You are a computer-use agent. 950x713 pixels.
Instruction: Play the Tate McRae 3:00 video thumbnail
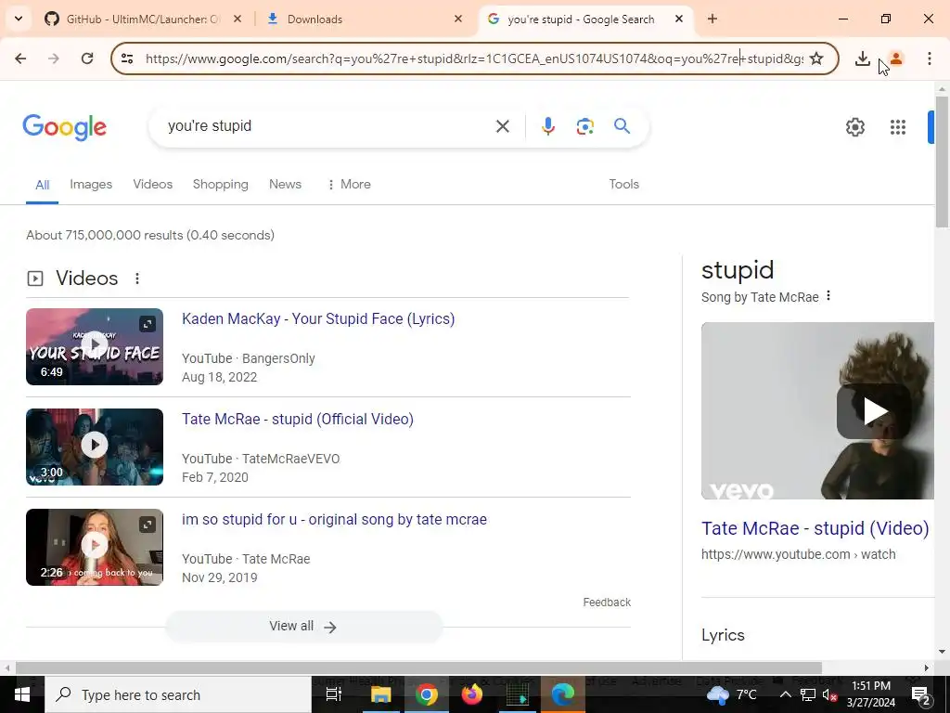[95, 447]
